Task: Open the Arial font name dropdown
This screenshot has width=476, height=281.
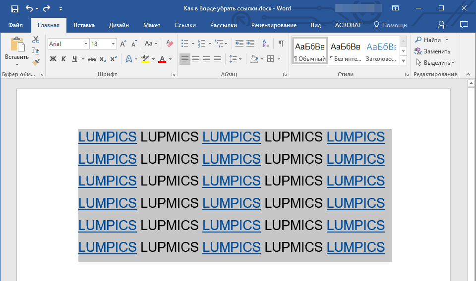Action: 86,44
